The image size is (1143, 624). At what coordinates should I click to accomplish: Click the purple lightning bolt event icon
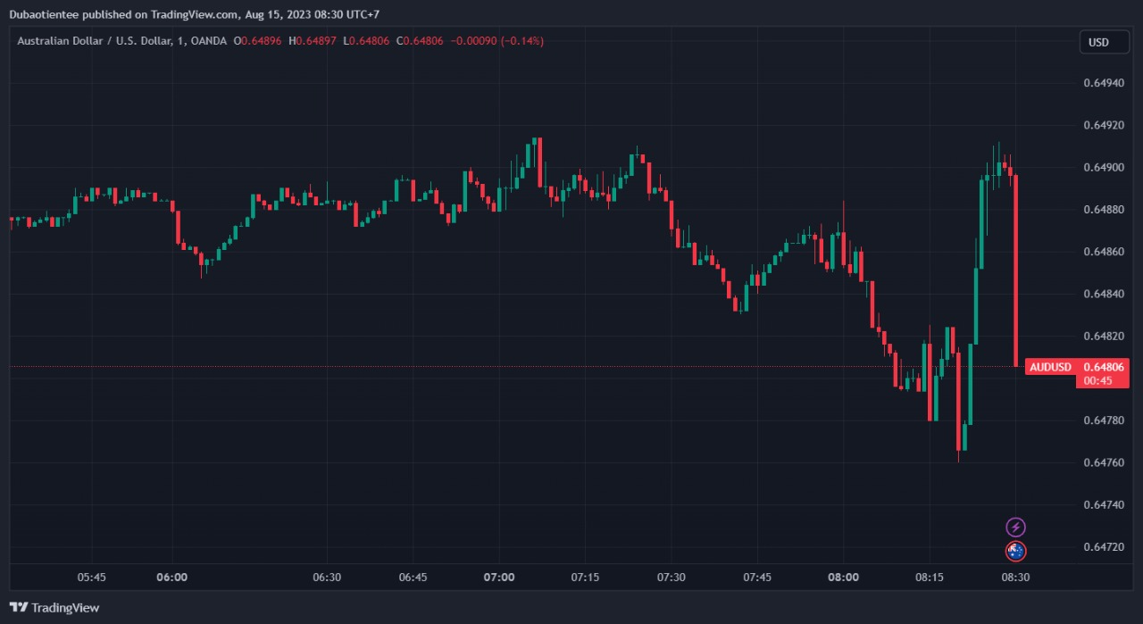[x=1015, y=527]
